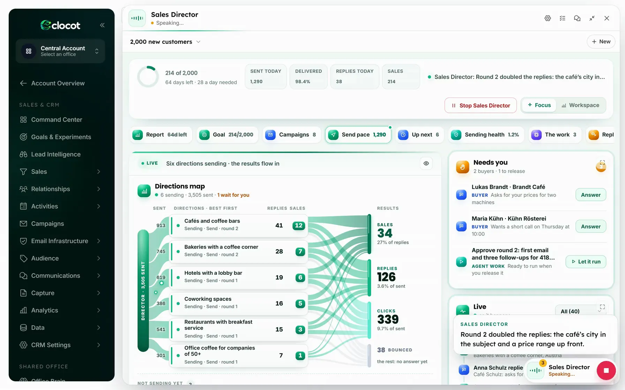Select the Up next 6 tab

(x=420, y=135)
